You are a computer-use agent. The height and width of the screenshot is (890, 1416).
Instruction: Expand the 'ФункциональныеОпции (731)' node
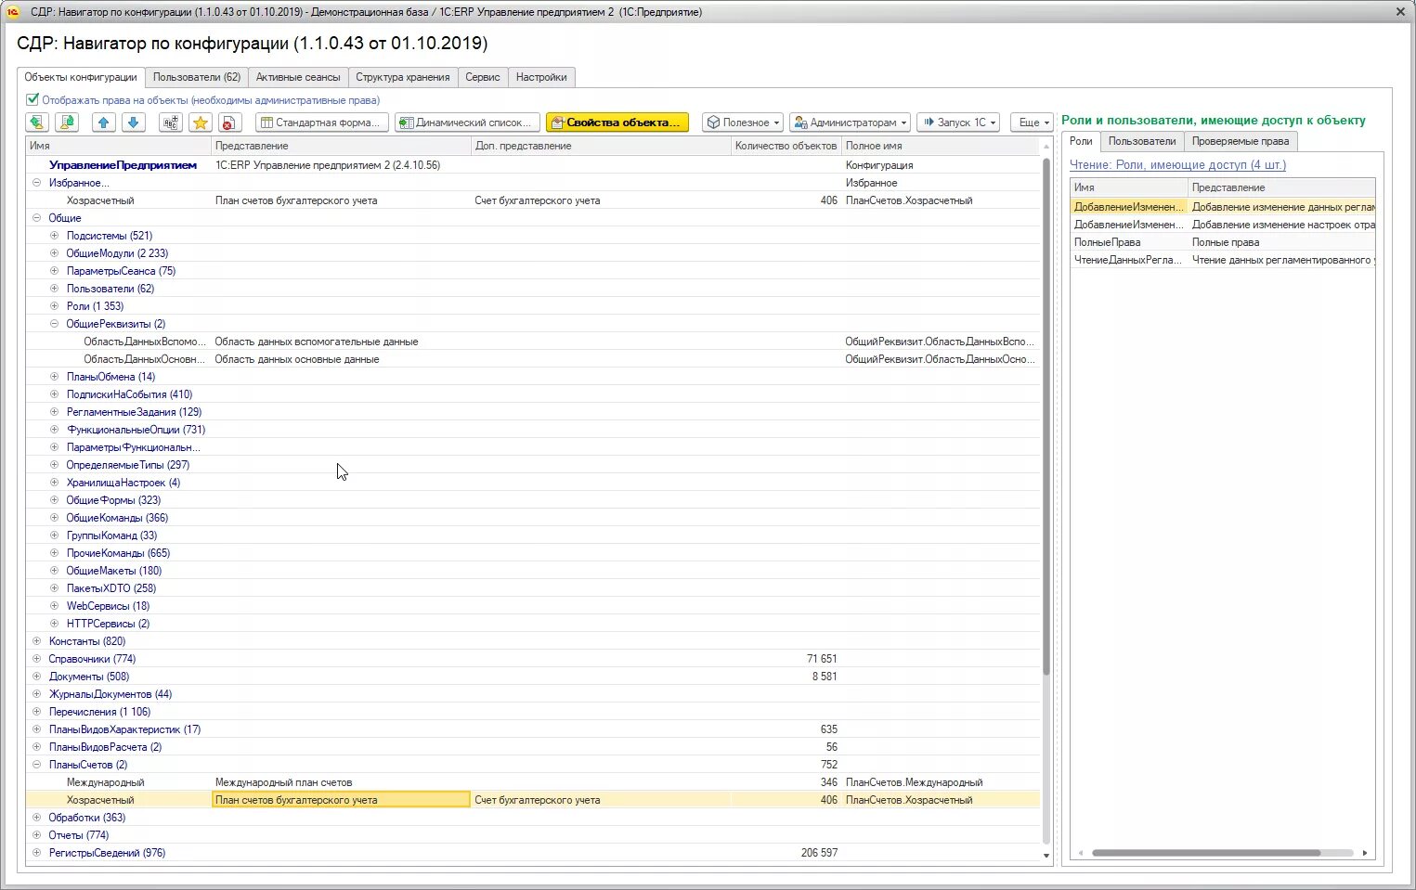(55, 430)
